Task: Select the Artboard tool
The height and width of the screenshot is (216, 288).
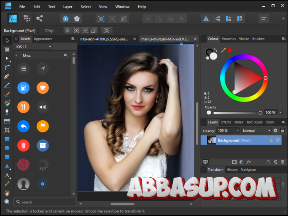Action: [7, 49]
